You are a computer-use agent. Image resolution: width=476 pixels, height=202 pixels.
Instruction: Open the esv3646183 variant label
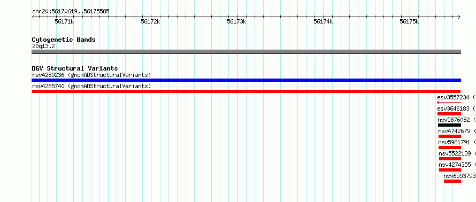pyautogui.click(x=456, y=108)
